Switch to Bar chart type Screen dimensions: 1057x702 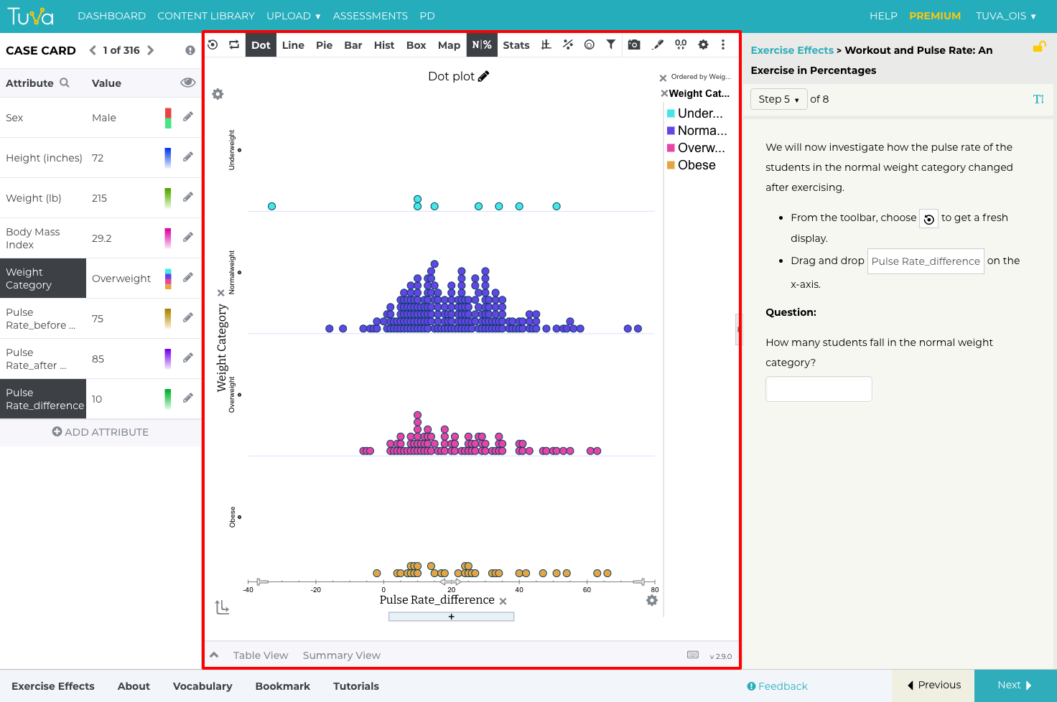click(353, 45)
